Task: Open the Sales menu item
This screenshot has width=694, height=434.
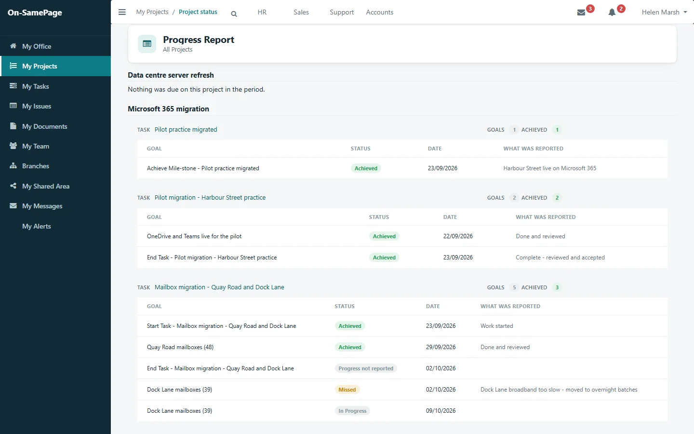Action: [301, 12]
